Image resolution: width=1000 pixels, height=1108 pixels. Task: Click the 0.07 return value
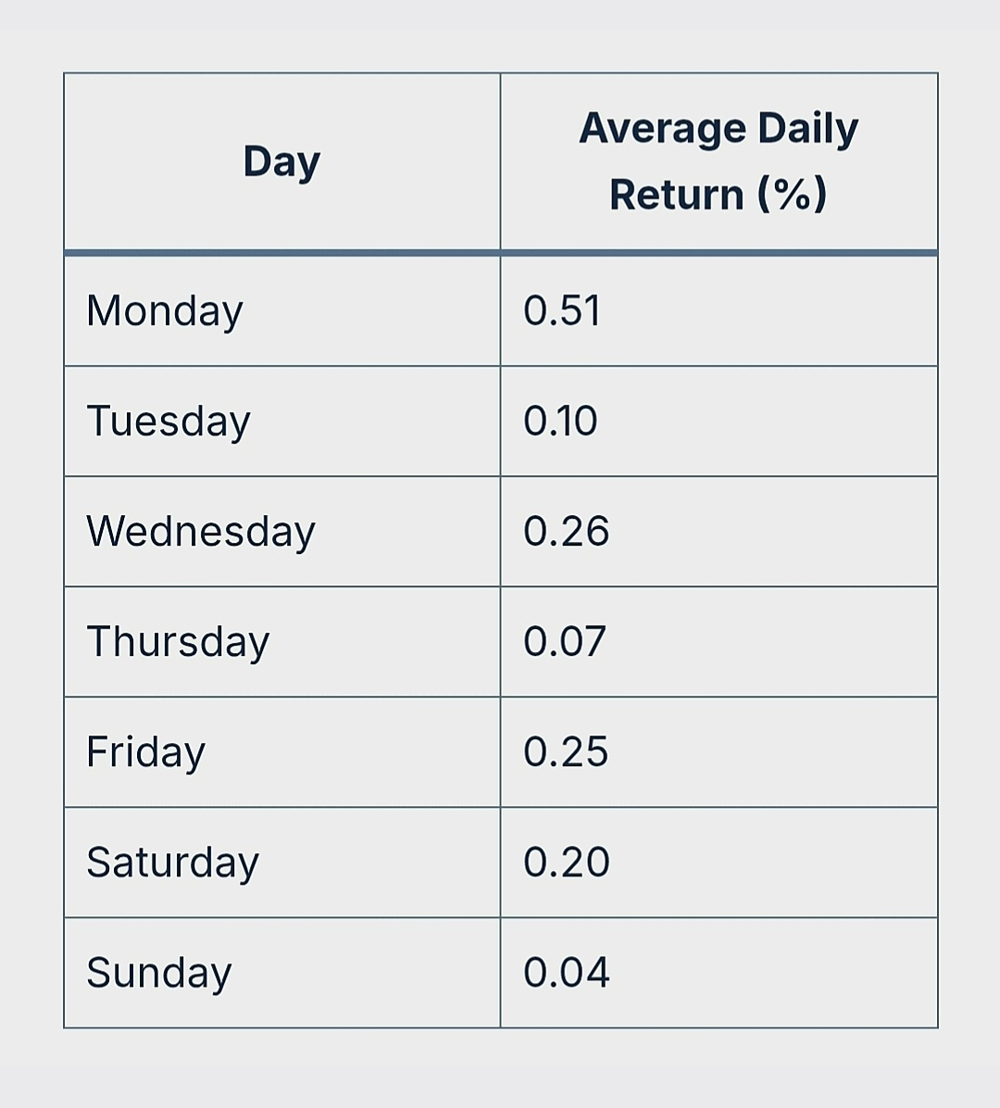pos(564,642)
